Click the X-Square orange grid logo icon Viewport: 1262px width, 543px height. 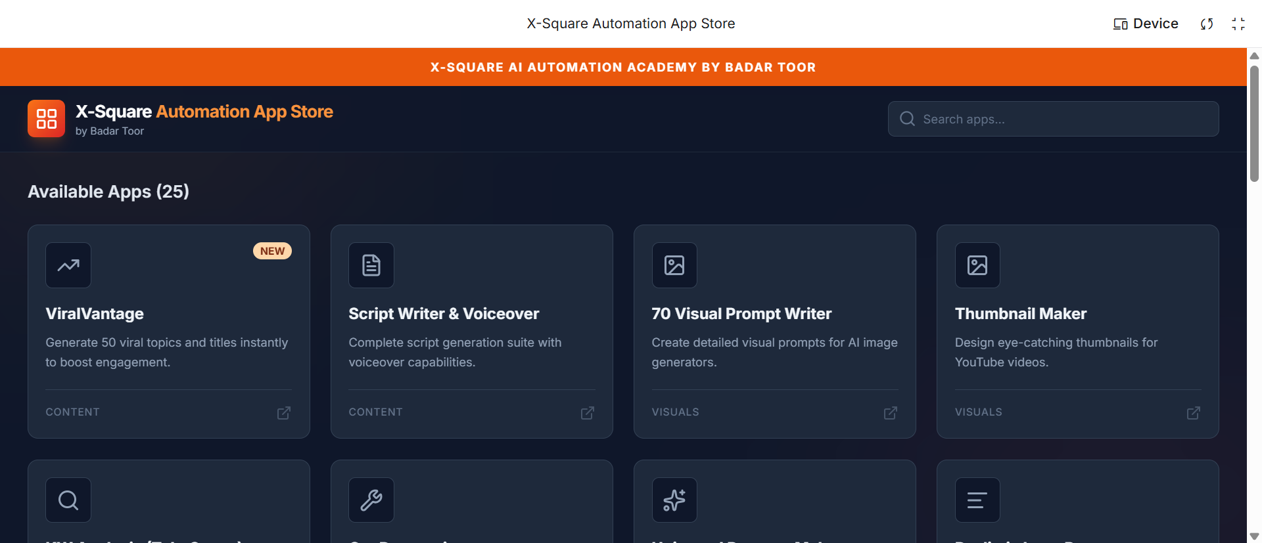(x=46, y=119)
